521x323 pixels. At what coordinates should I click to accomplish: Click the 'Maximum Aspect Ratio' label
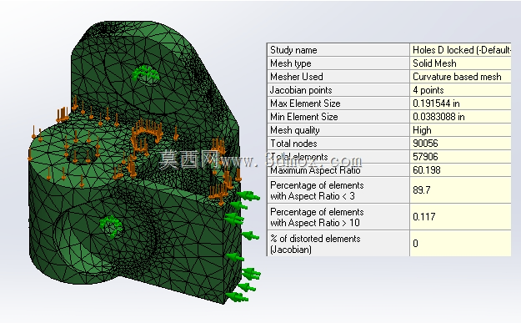point(338,170)
